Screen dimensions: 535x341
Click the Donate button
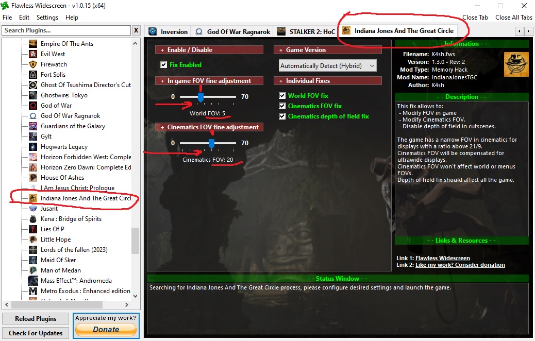coord(106,329)
